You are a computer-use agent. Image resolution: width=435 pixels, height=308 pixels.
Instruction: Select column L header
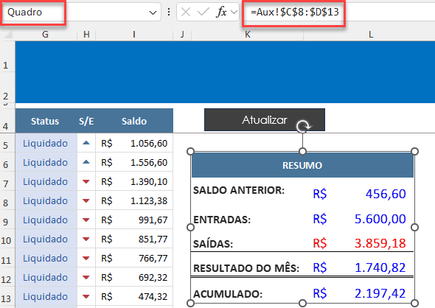pos(371,35)
